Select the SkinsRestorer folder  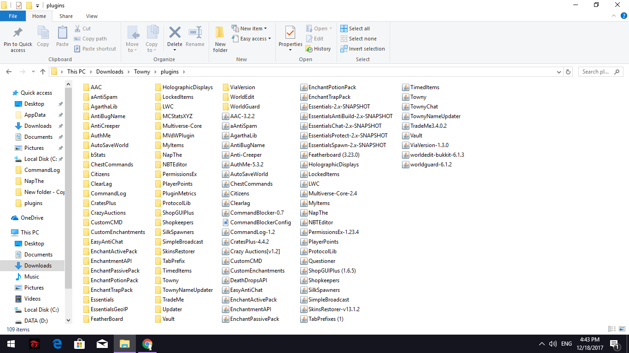click(x=175, y=251)
